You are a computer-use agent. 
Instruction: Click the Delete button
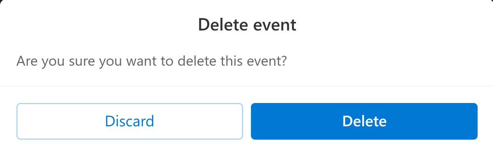(364, 121)
